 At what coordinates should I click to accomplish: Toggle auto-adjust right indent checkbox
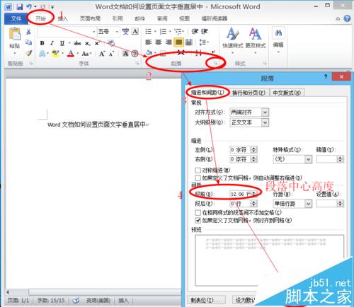(198, 178)
